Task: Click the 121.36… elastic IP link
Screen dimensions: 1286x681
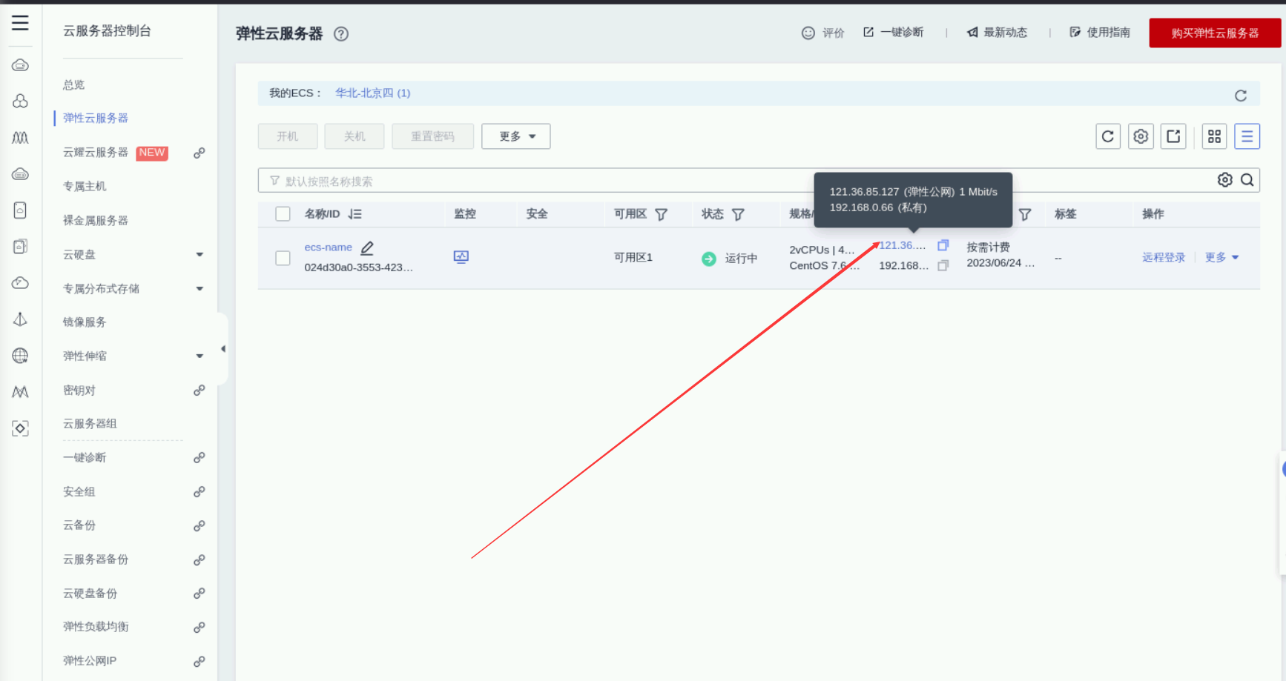Action: [x=903, y=245]
